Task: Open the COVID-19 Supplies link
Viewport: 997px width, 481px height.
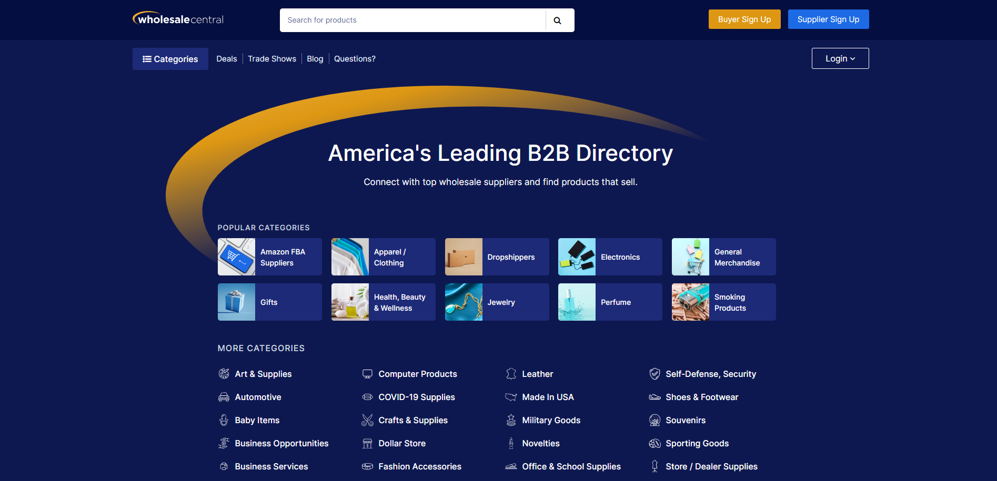Action: pos(417,397)
